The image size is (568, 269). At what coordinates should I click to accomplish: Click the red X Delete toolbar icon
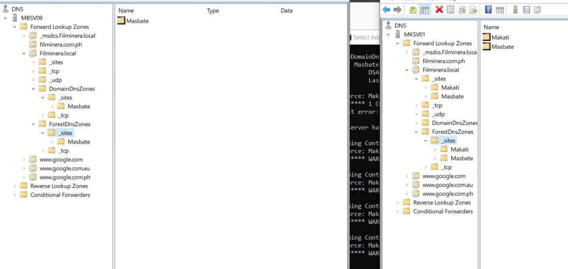click(439, 10)
